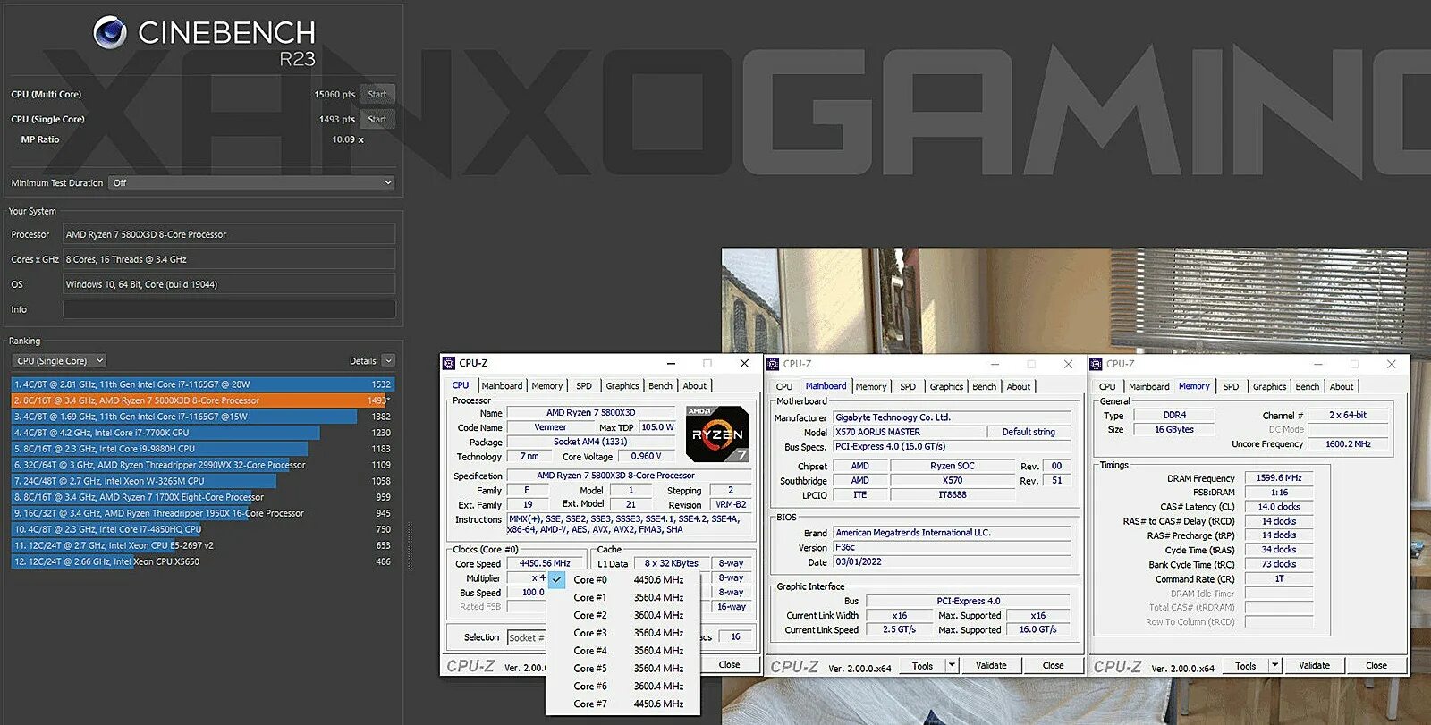1431x725 pixels.
Task: Select ranking row Threadripper 2990WX
Action: click(x=203, y=465)
